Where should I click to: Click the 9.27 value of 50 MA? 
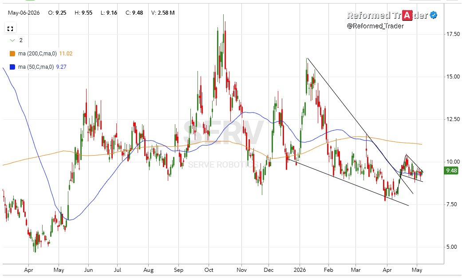click(x=61, y=67)
